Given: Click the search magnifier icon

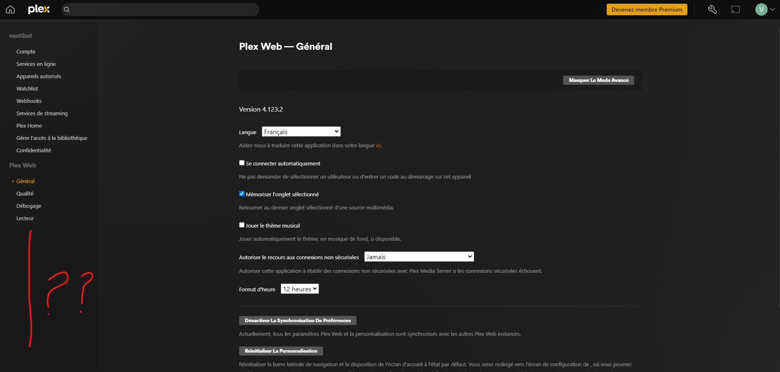Looking at the screenshot, I should coord(67,9).
